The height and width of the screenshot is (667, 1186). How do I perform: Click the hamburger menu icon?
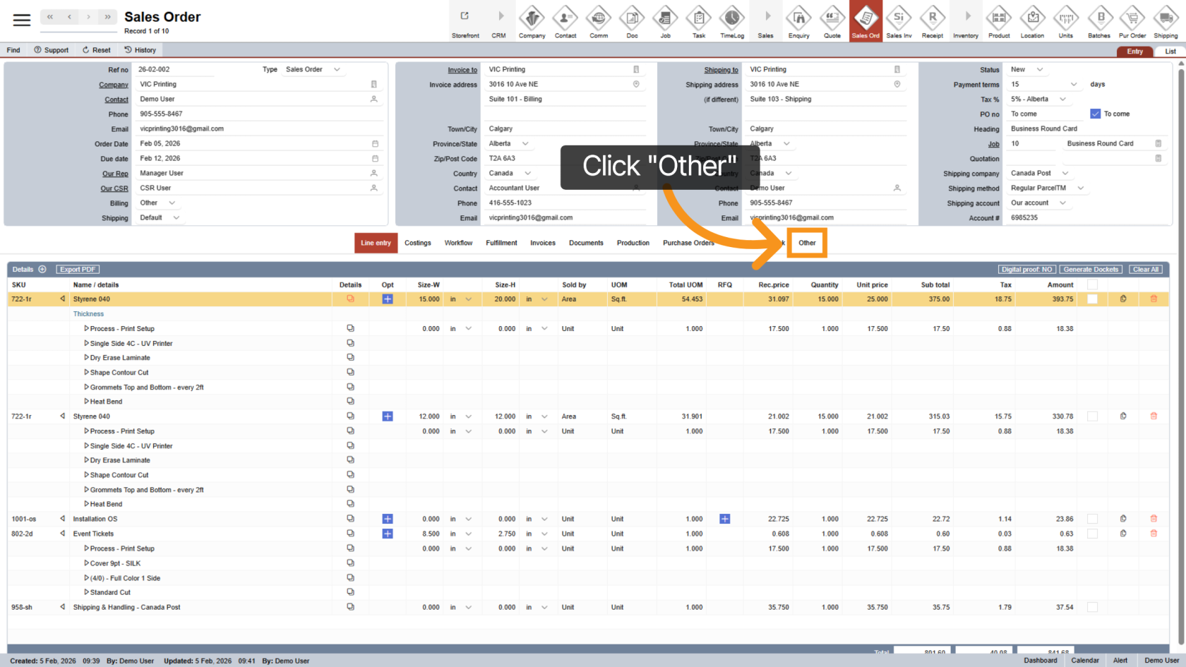point(22,20)
